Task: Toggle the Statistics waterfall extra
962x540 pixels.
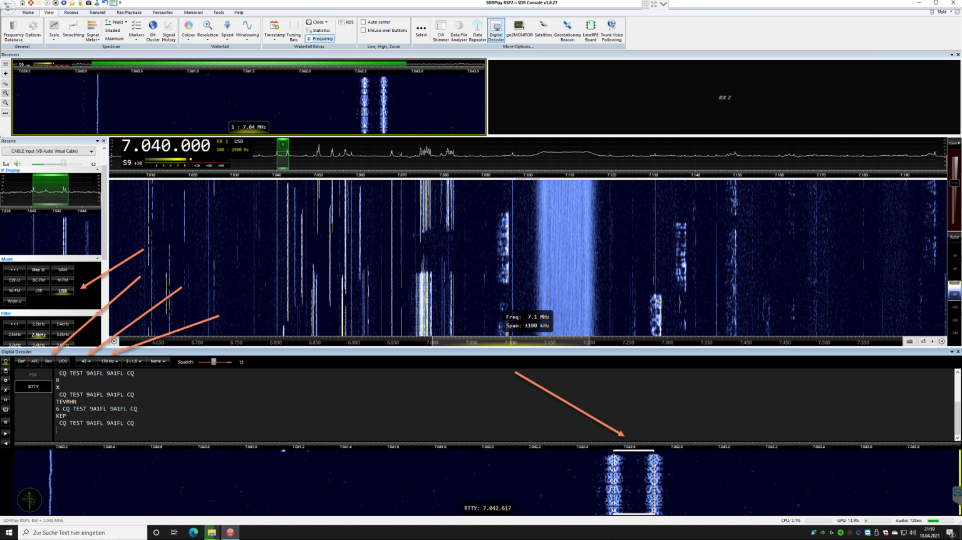Action: click(x=318, y=30)
